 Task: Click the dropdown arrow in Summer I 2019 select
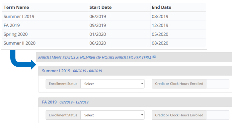point(142,84)
